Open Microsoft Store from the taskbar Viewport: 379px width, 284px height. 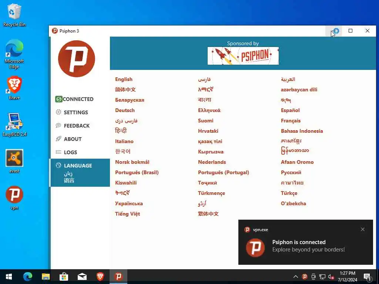pos(64,277)
